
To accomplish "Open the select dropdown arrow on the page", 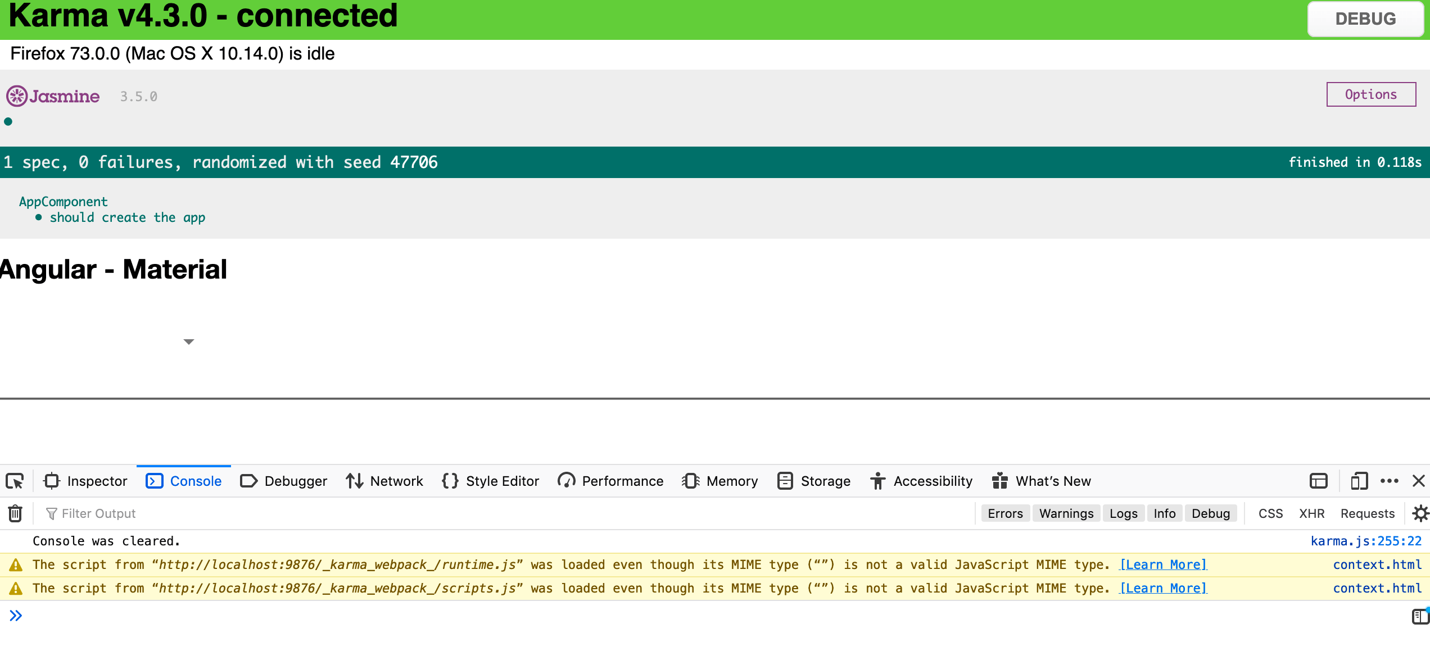I will coord(189,341).
